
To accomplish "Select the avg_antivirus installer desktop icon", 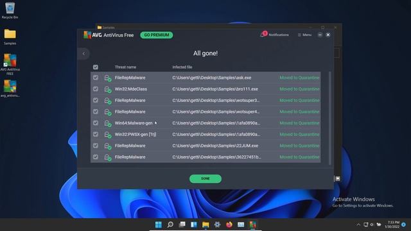I will click(10, 89).
